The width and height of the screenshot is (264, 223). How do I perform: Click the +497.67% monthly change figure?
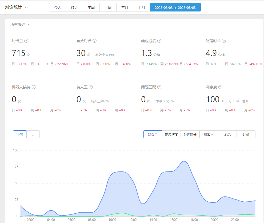point(255,64)
